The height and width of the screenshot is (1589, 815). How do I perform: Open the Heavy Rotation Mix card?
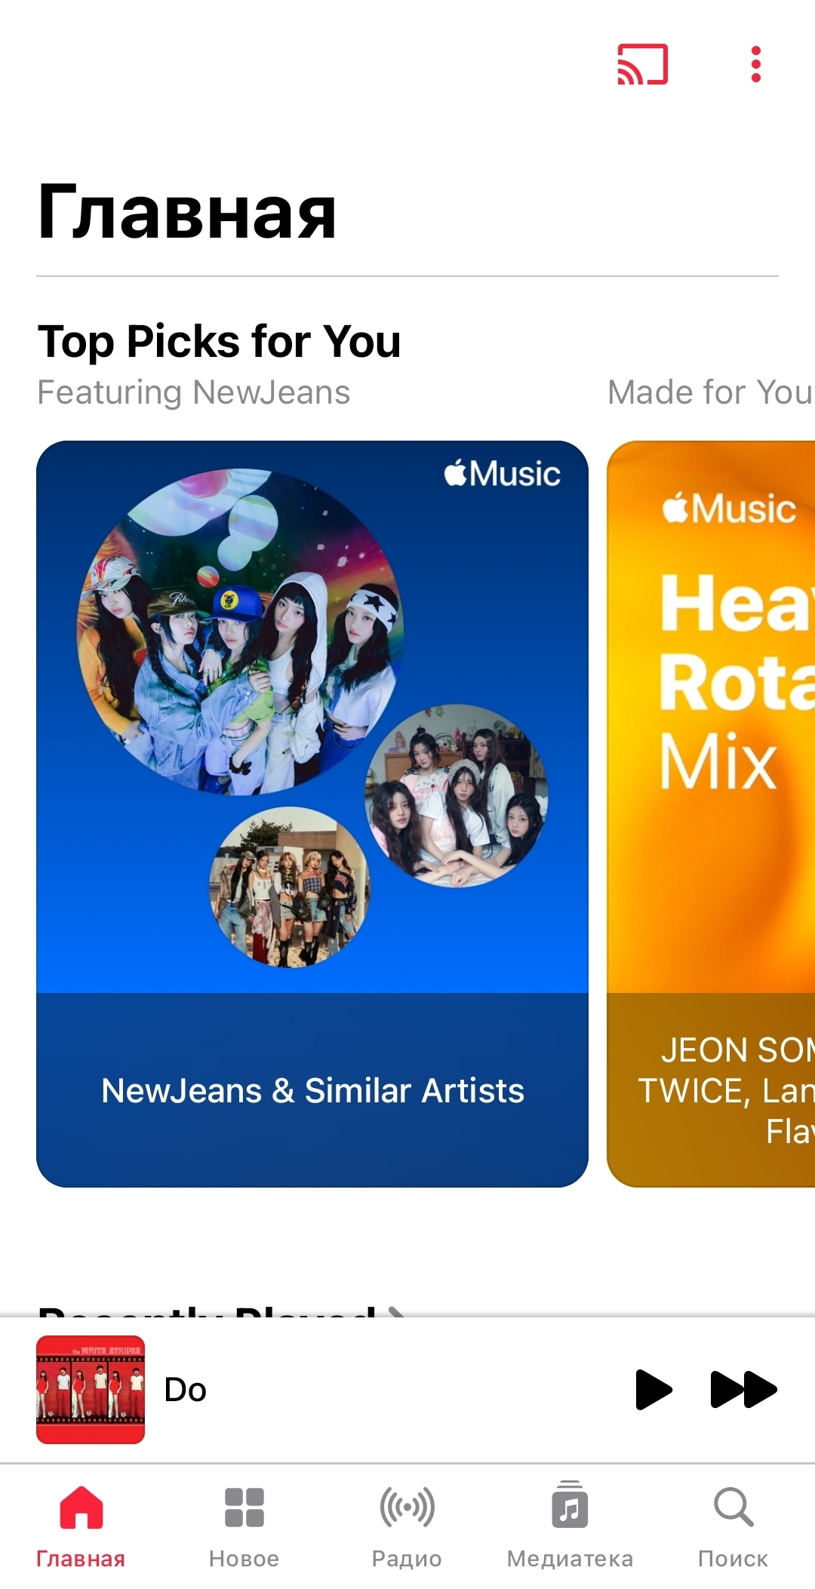click(711, 813)
